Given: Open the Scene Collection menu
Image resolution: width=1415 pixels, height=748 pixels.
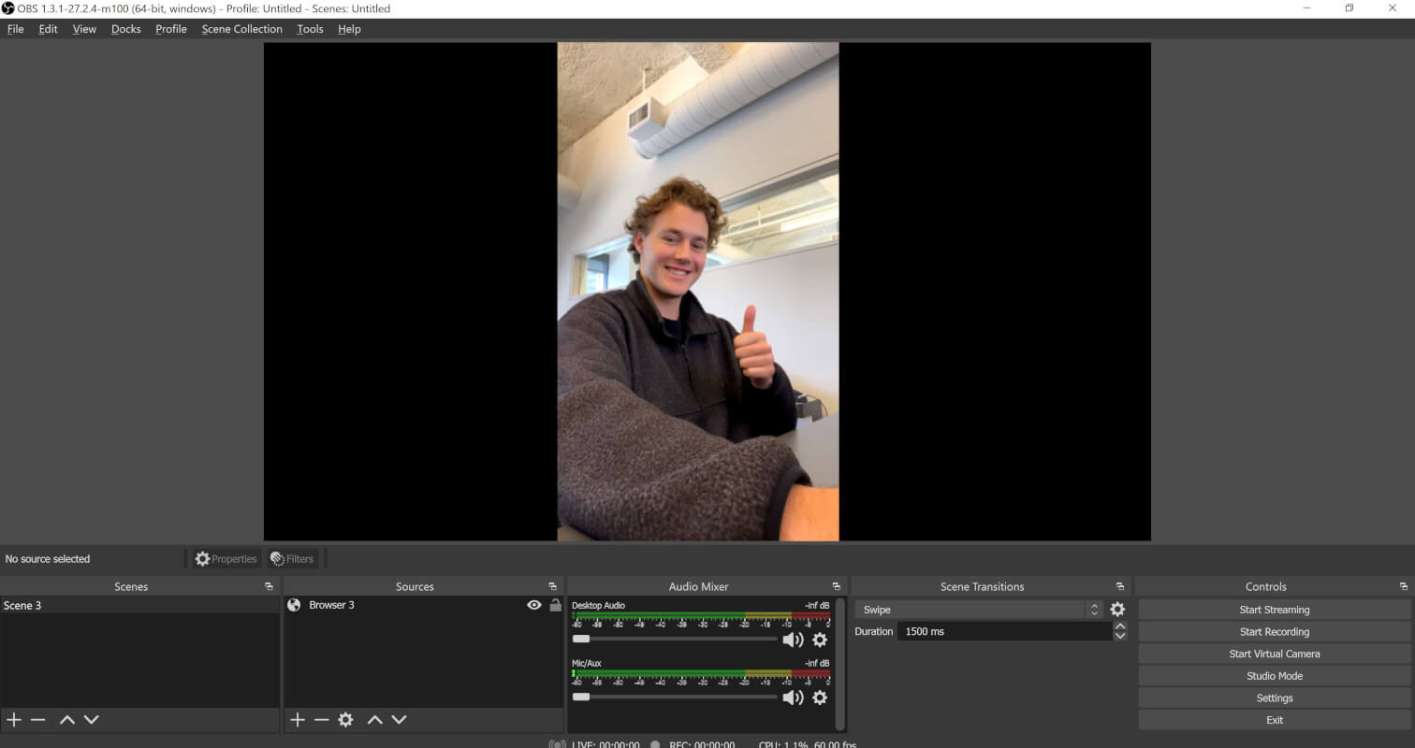Looking at the screenshot, I should (x=241, y=29).
